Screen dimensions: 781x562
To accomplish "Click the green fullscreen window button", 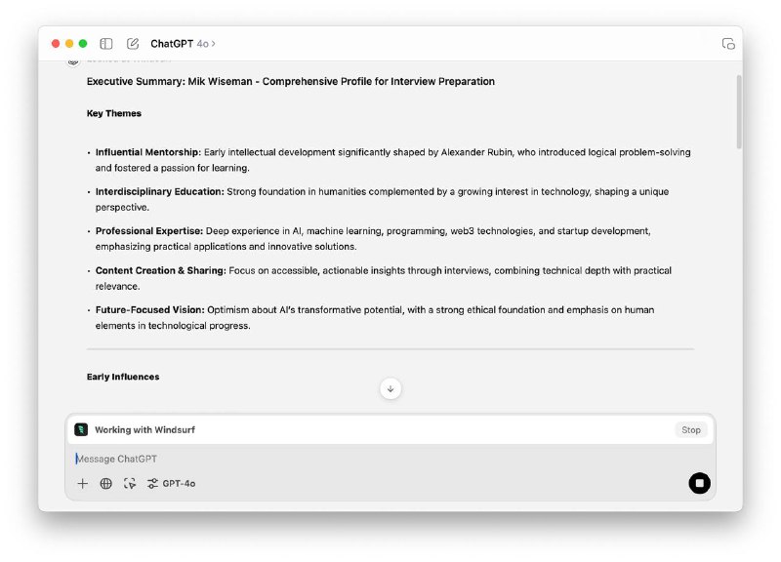I will 83,44.
